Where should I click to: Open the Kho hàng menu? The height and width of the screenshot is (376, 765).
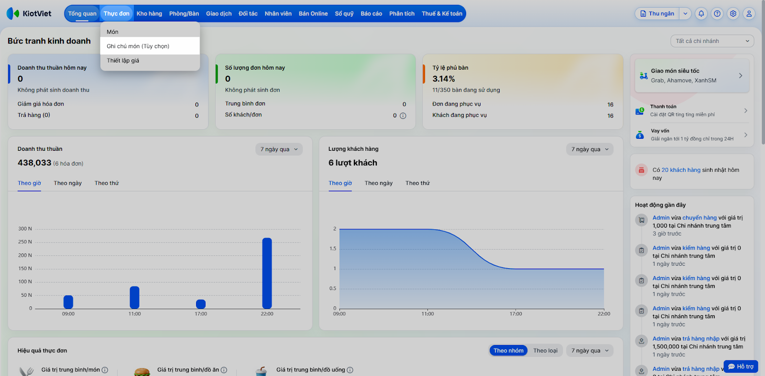(149, 14)
